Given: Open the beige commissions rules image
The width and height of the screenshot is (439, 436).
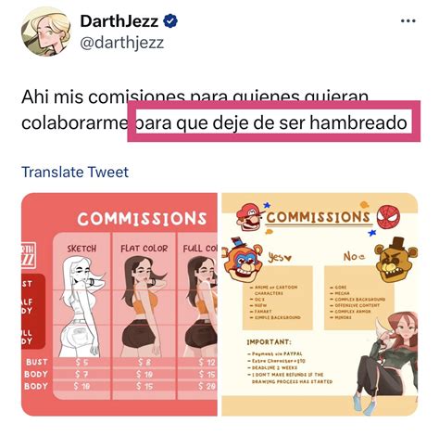Looking at the screenshot, I should 320,304.
